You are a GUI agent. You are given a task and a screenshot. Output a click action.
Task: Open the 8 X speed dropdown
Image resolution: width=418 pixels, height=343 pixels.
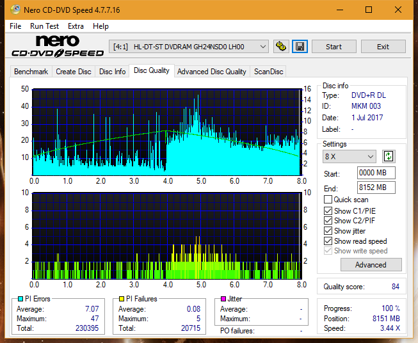tap(350, 156)
